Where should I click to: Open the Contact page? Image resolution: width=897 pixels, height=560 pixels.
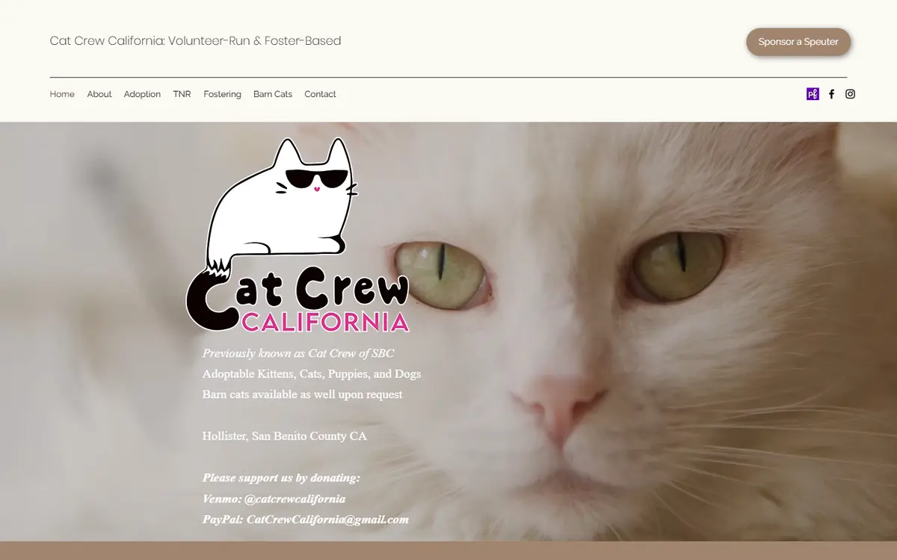click(x=320, y=94)
